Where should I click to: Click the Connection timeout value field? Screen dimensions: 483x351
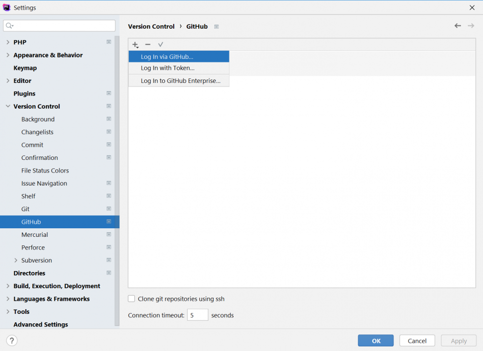(x=198, y=315)
